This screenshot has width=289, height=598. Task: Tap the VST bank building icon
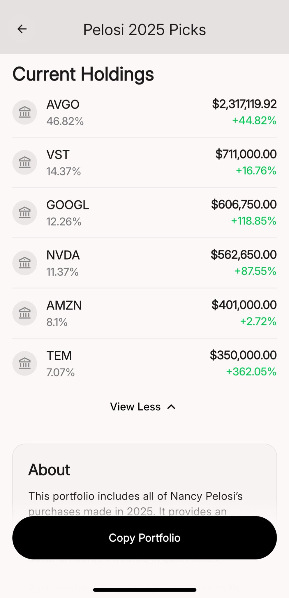25,162
